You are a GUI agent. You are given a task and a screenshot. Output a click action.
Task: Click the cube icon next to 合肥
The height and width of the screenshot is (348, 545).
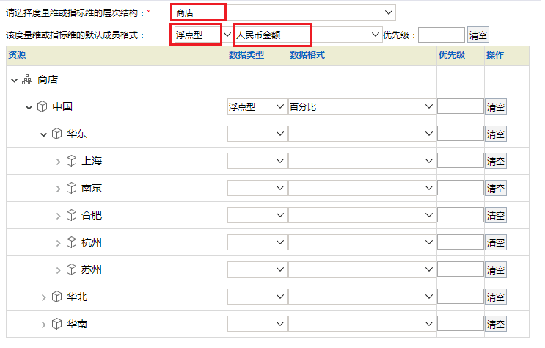pyautogui.click(x=71, y=215)
